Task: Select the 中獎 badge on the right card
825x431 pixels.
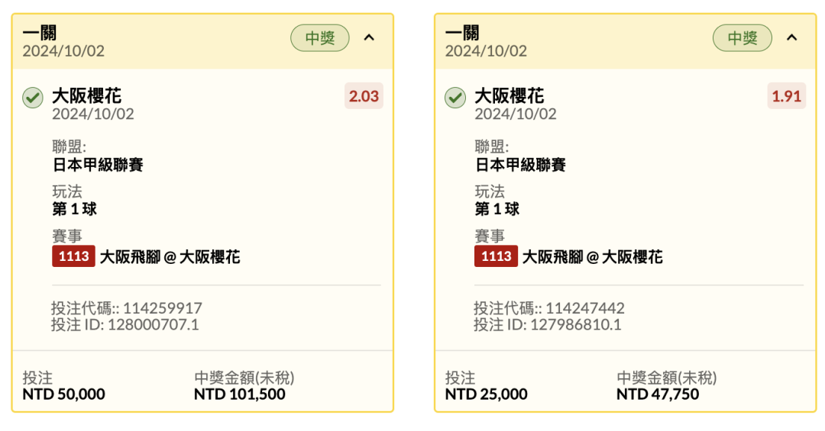Action: tap(742, 38)
